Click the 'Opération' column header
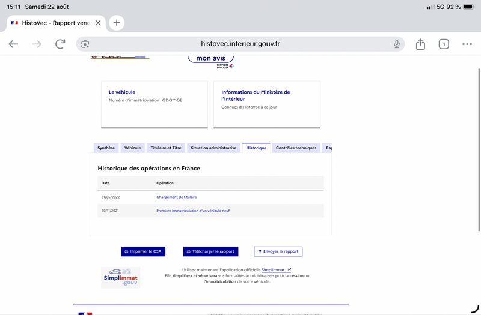Image resolution: width=481 pixels, height=315 pixels. pyautogui.click(x=165, y=183)
